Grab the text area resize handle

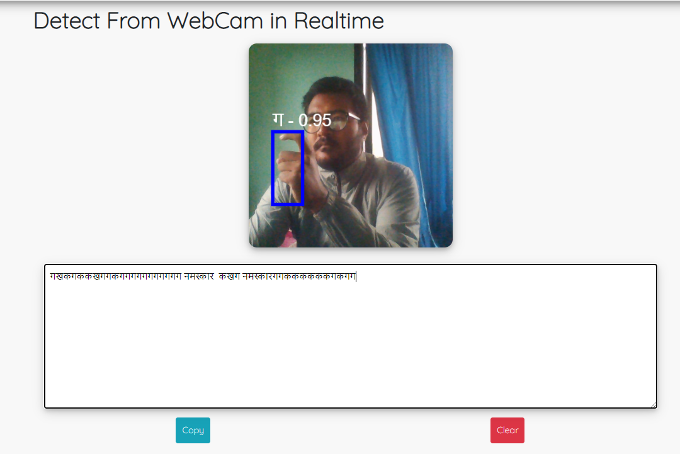[x=653, y=404]
